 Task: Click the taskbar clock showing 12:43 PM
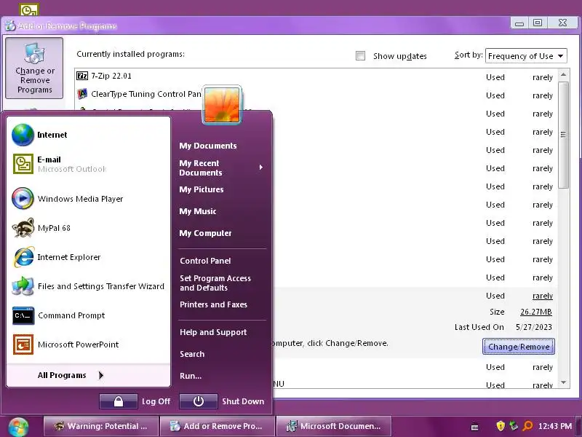tap(555, 426)
